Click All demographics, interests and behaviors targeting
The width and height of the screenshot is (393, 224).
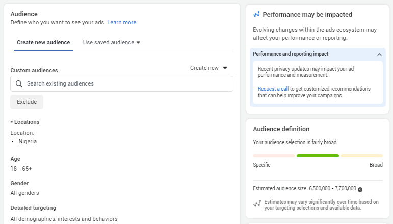pyautogui.click(x=64, y=219)
